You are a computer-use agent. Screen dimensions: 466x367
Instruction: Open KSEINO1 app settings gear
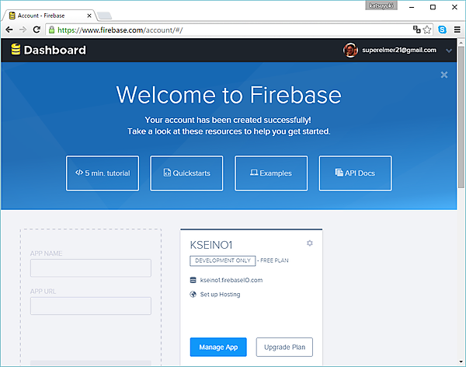[310, 243]
